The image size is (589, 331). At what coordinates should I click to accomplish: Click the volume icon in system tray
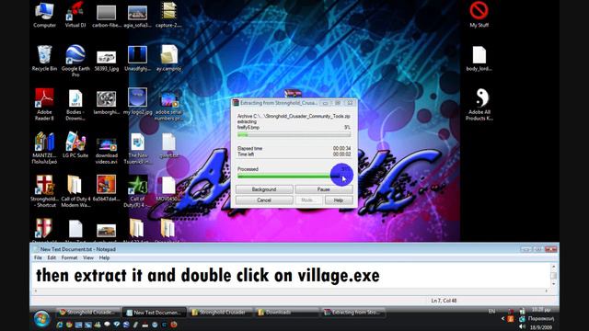522,326
